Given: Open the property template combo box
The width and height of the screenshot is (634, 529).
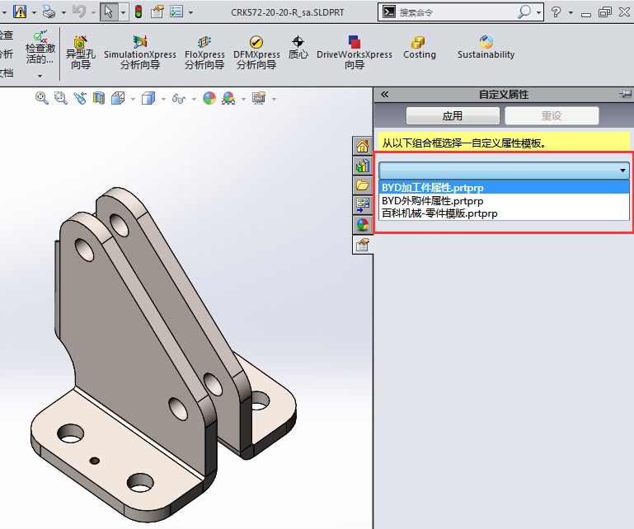Looking at the screenshot, I should [504, 171].
